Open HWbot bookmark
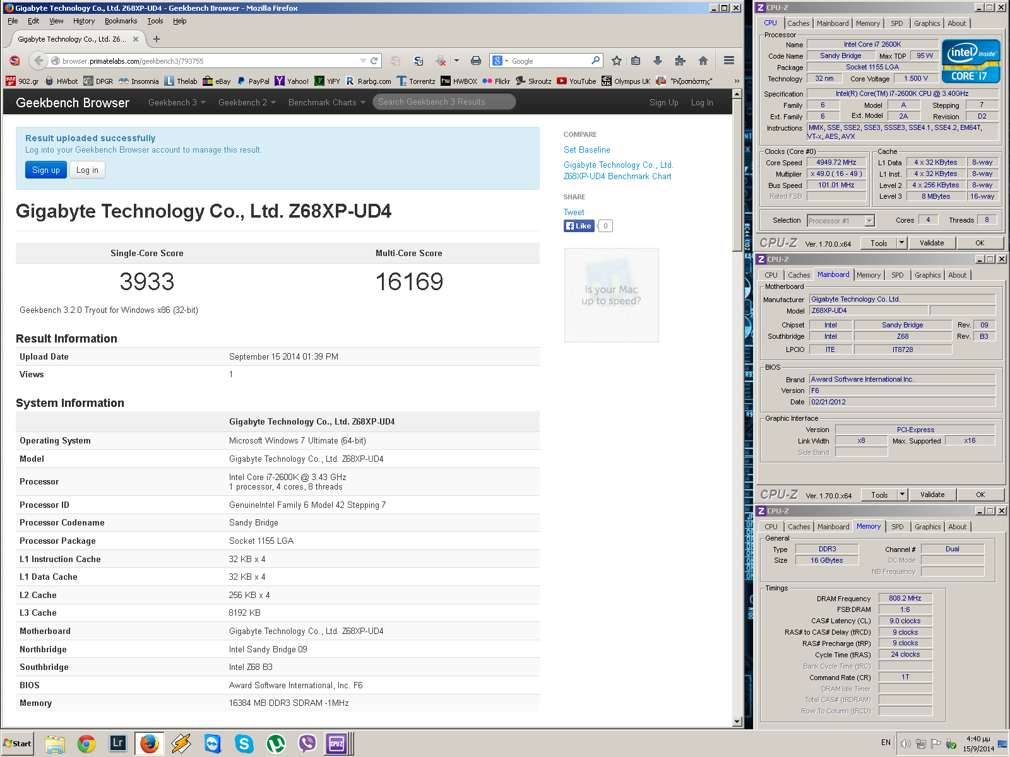Image resolution: width=1010 pixels, height=757 pixels. click(61, 81)
